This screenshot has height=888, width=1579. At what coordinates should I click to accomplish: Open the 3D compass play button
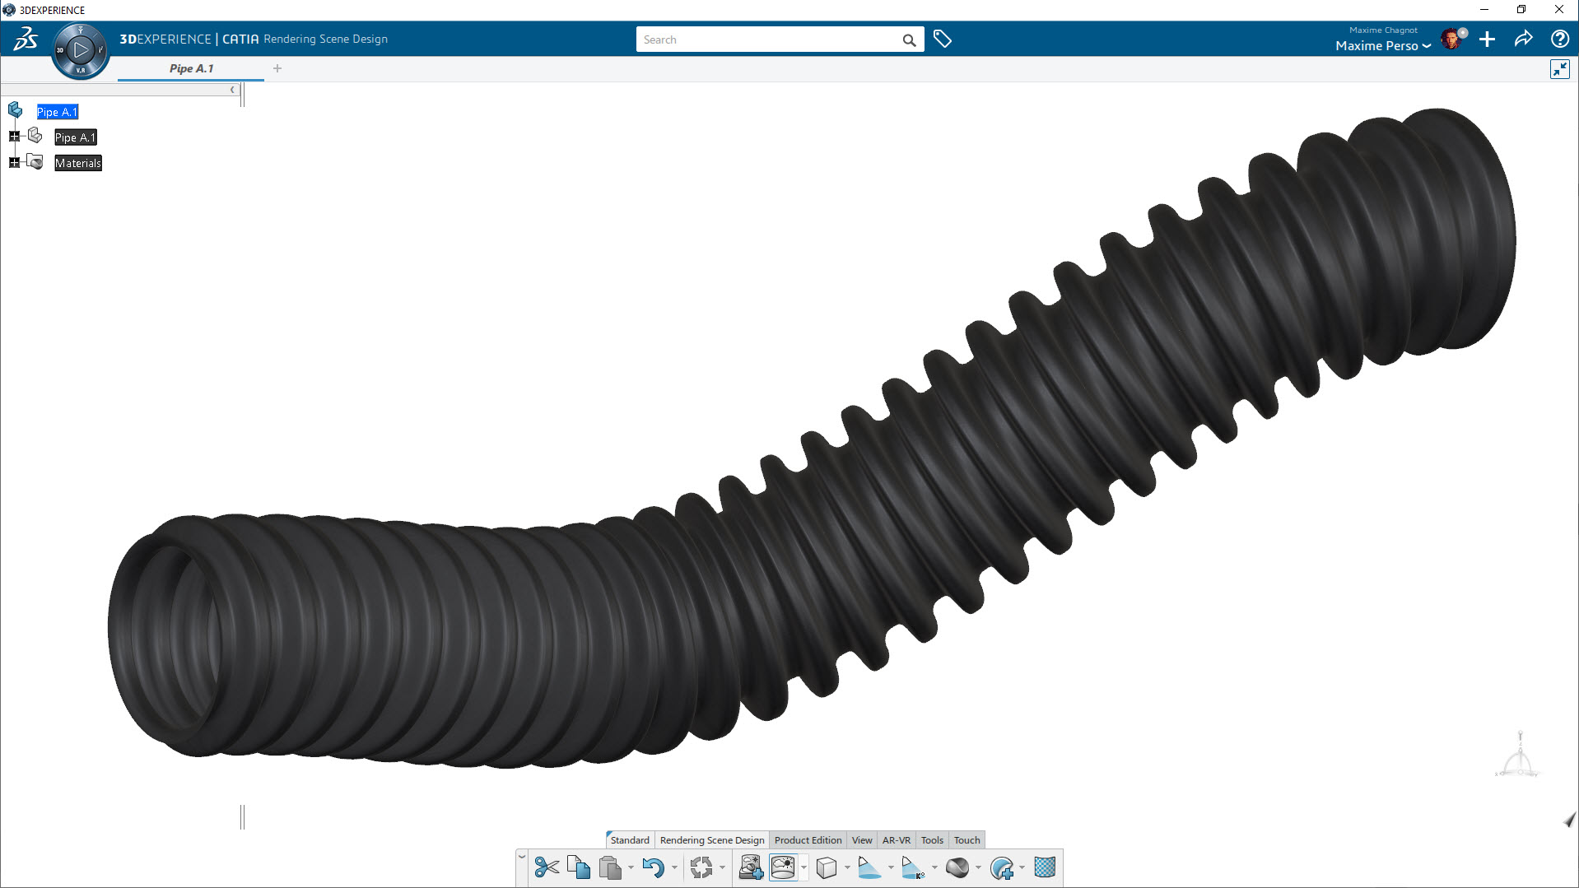tap(81, 50)
